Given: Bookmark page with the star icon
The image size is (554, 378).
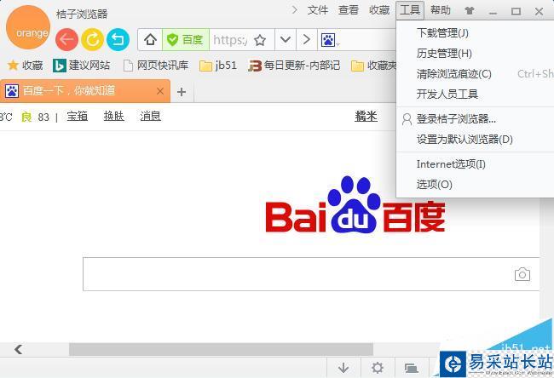Looking at the screenshot, I should (260, 40).
